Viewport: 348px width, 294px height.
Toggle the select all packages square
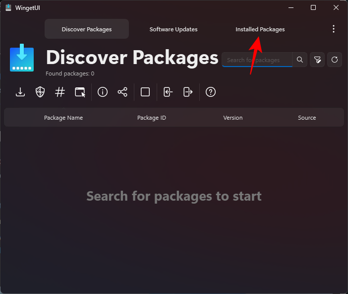pyautogui.click(x=145, y=92)
